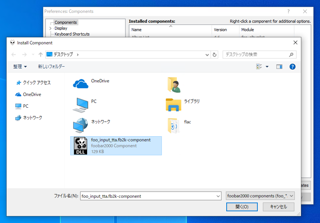Toggle the preview pane icon
The image size is (320, 223).
click(x=279, y=67)
